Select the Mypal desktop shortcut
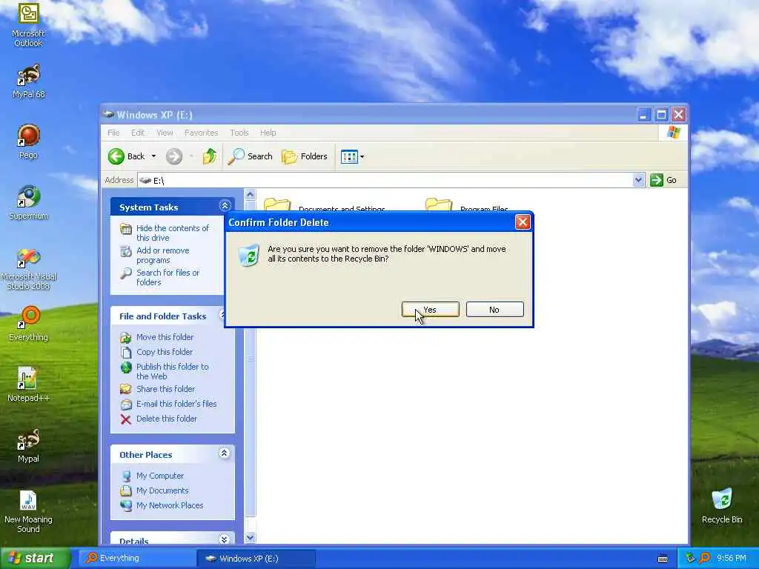 28,445
